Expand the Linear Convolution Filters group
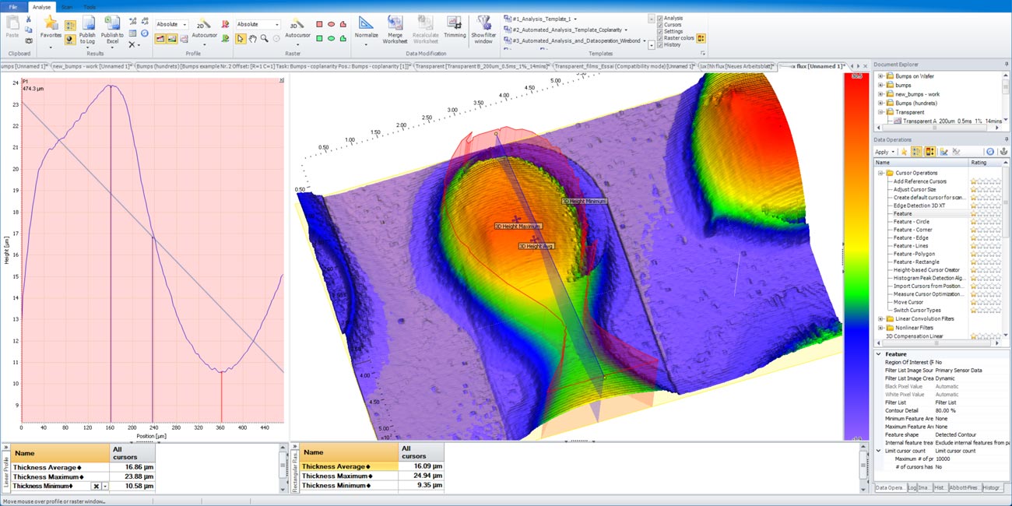1012x506 pixels. 880,319
